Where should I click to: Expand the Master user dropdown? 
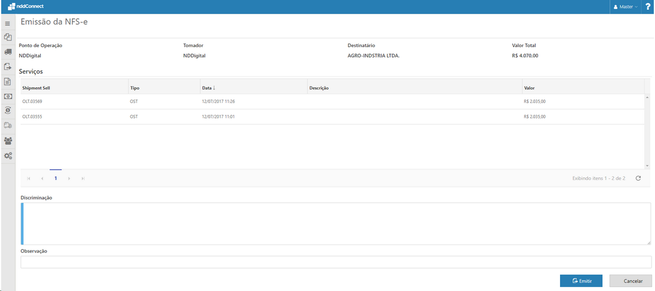click(625, 7)
